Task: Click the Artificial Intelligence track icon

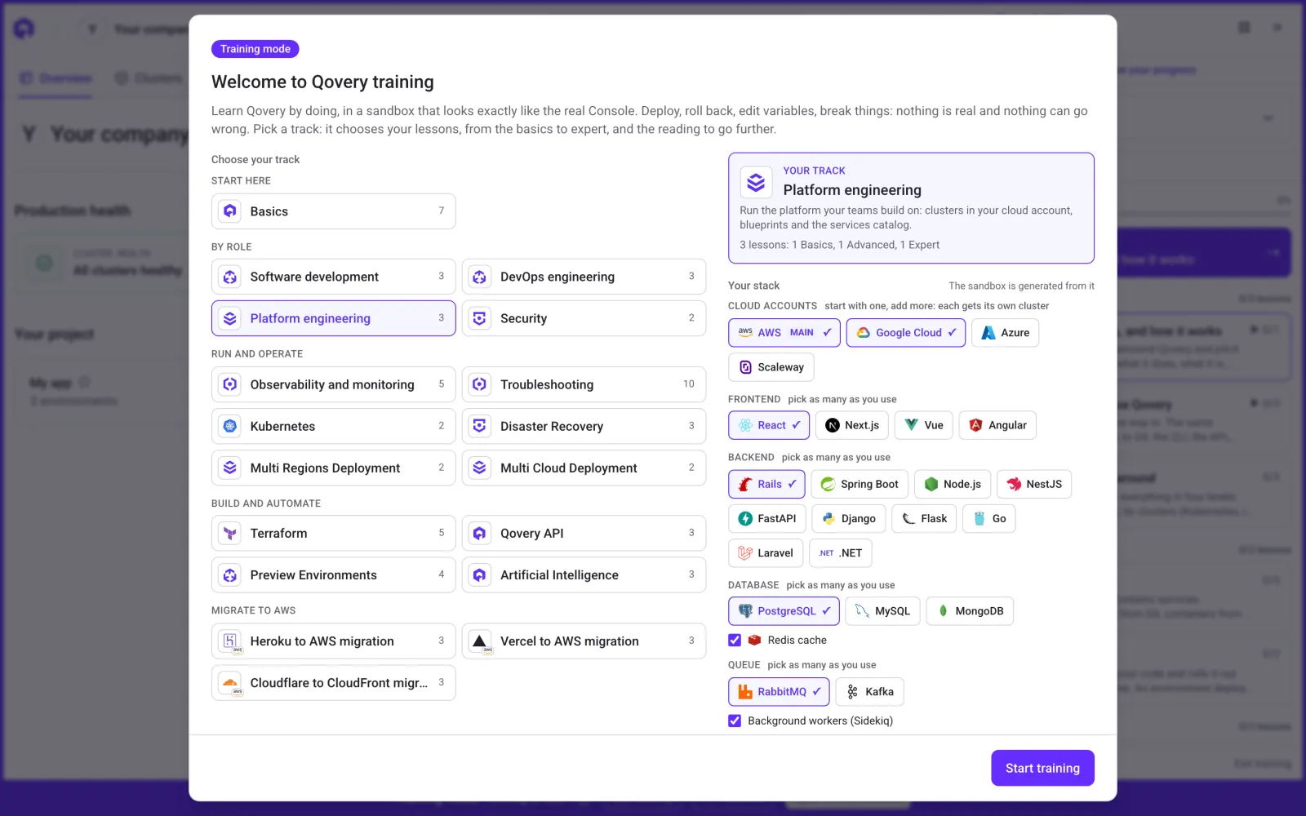Action: 480,575
